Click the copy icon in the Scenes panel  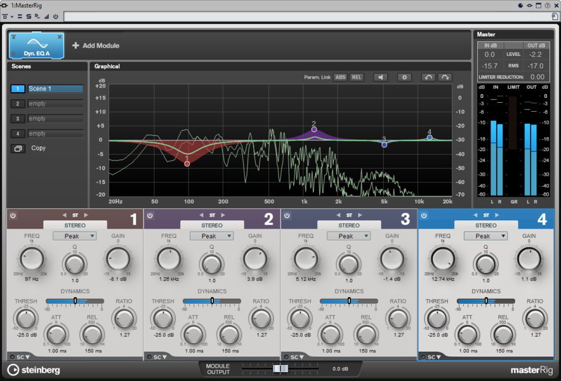coord(18,148)
